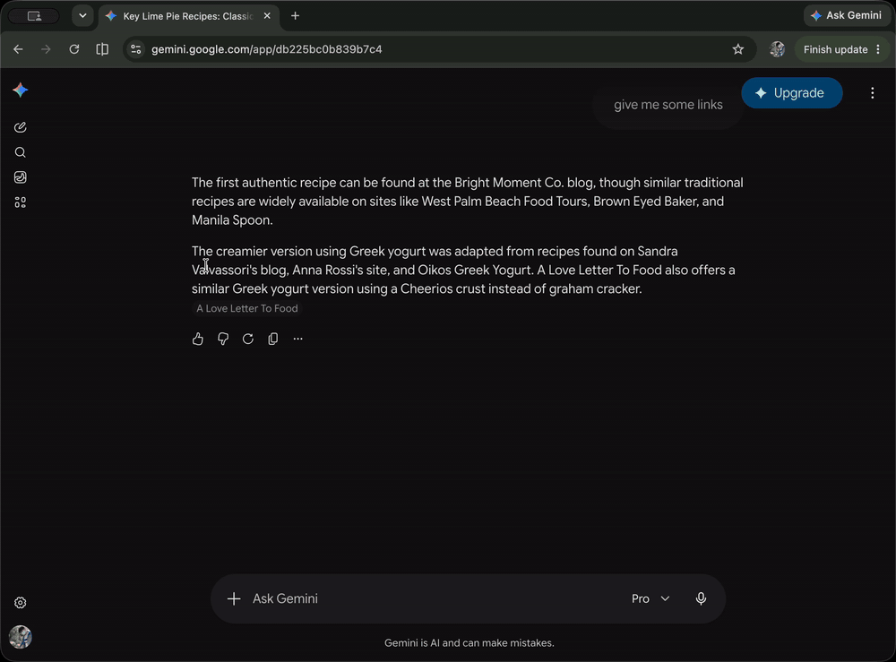Close the Key Lime Pie Recipes tab
This screenshot has width=896, height=662.
coord(267,16)
